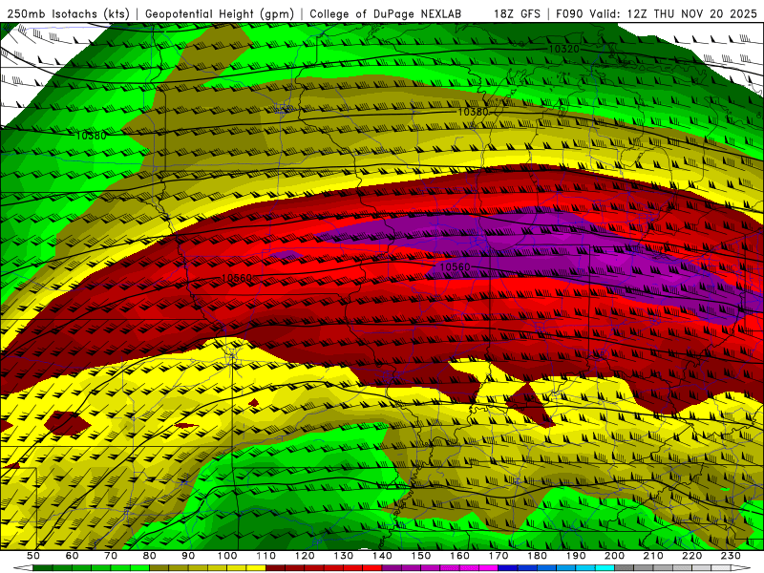This screenshot has width=764, height=573.
Task: Select the "College of DuPage NEXLAB" text
Action: point(386,13)
